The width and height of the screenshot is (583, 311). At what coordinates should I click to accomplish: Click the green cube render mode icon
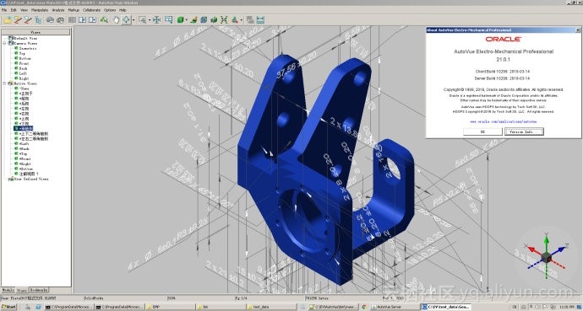point(181,20)
